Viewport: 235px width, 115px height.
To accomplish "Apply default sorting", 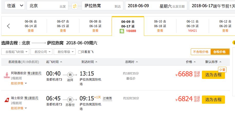I will [213, 62].
